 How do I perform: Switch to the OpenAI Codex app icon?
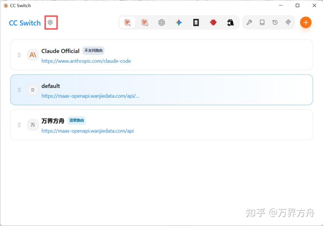(x=162, y=22)
